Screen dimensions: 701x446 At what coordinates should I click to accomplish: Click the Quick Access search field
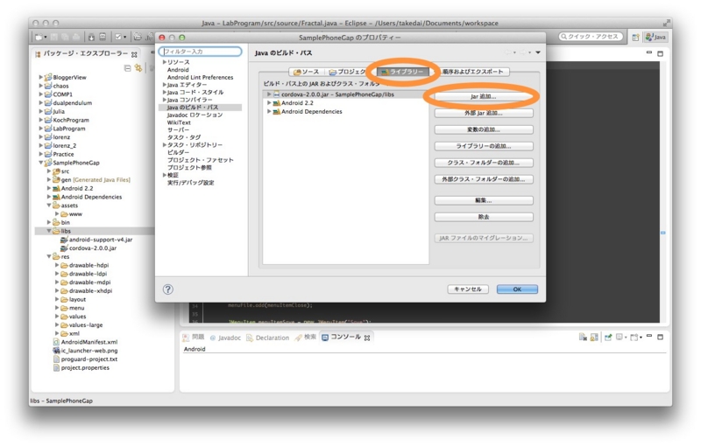pos(591,37)
